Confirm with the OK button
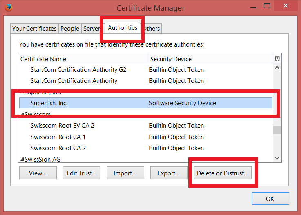Image resolution: width=301 pixels, height=215 pixels. [x=270, y=199]
